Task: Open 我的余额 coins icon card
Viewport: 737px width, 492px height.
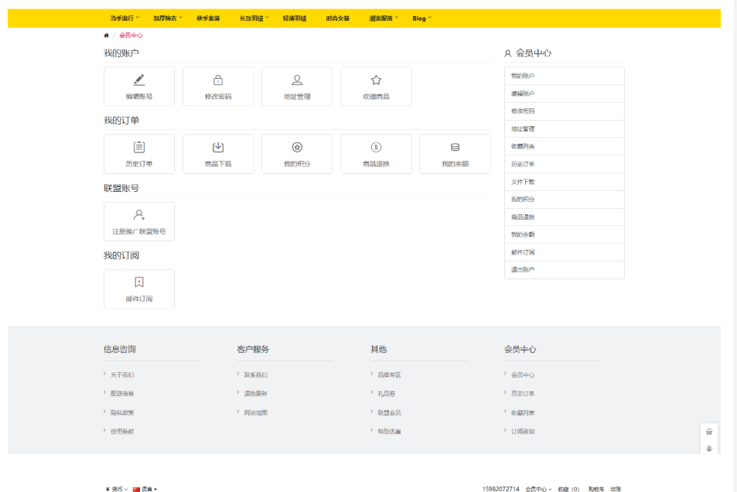Action: click(455, 154)
